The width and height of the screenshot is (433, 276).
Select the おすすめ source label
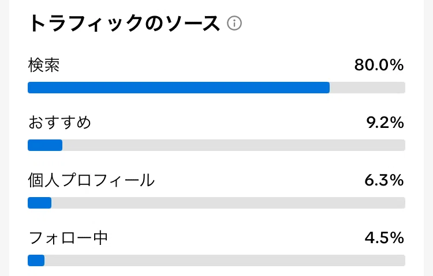(x=59, y=122)
